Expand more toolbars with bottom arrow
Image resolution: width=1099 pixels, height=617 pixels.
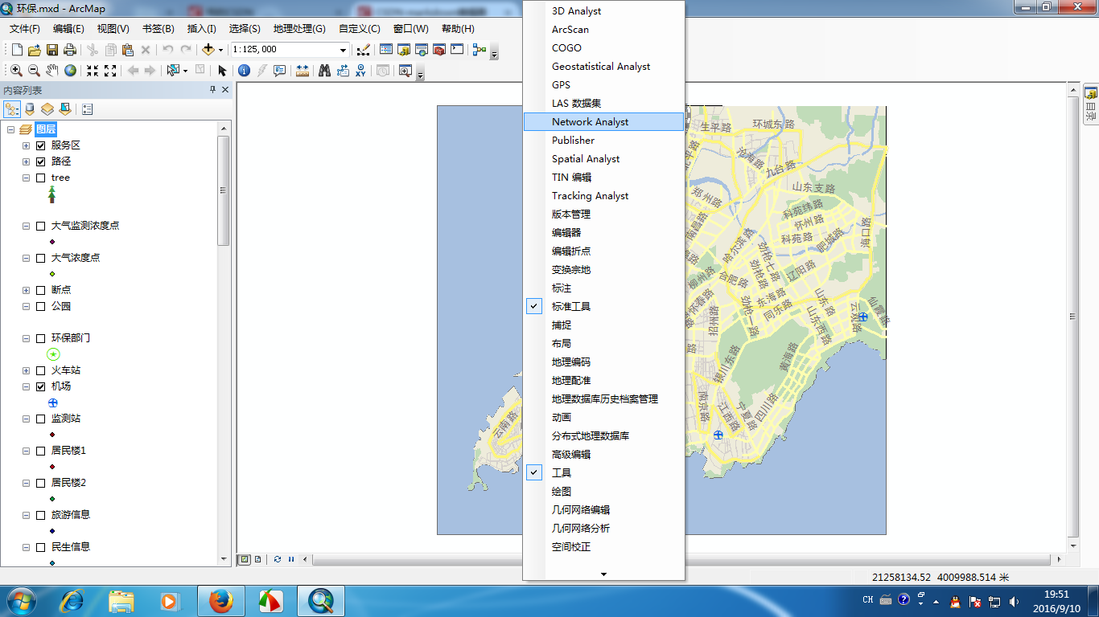pyautogui.click(x=603, y=574)
